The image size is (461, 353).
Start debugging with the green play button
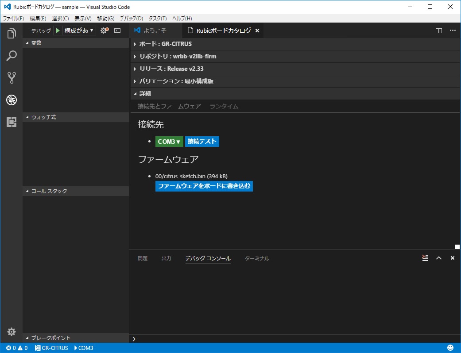point(58,31)
